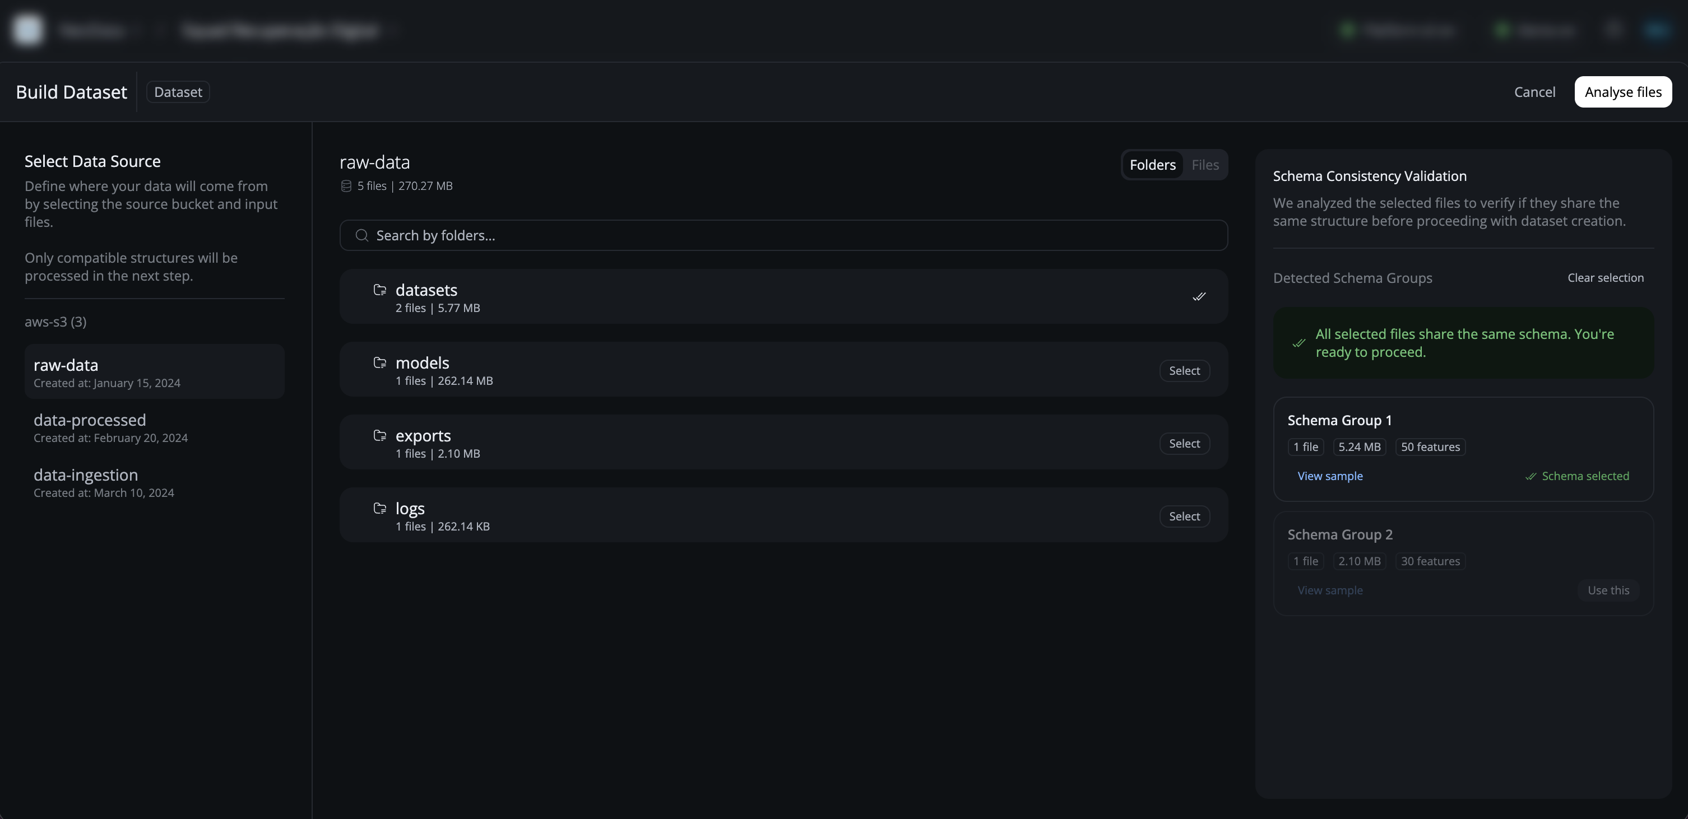Click the database icon beside the file count
The image size is (1688, 819).
click(x=346, y=186)
